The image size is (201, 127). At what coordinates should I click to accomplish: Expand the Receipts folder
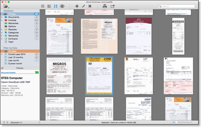(2, 29)
